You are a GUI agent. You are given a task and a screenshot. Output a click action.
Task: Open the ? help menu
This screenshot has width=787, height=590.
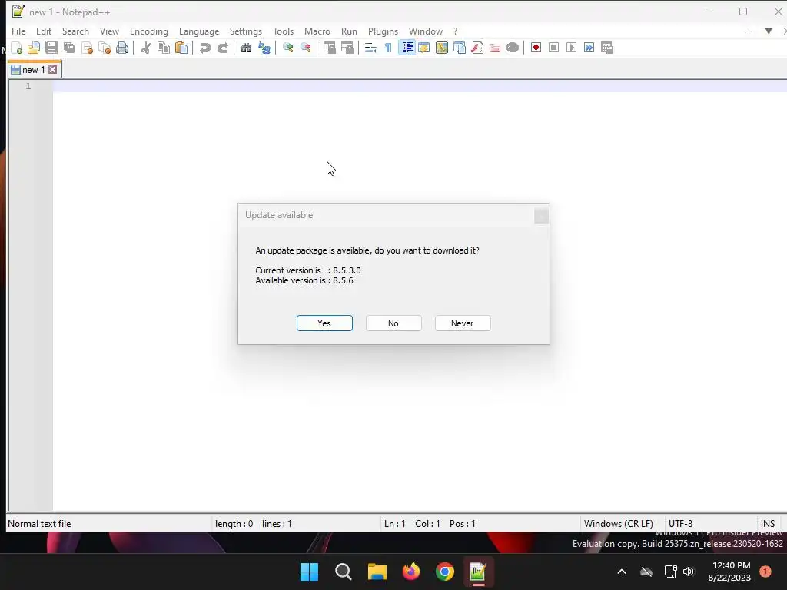[455, 31]
